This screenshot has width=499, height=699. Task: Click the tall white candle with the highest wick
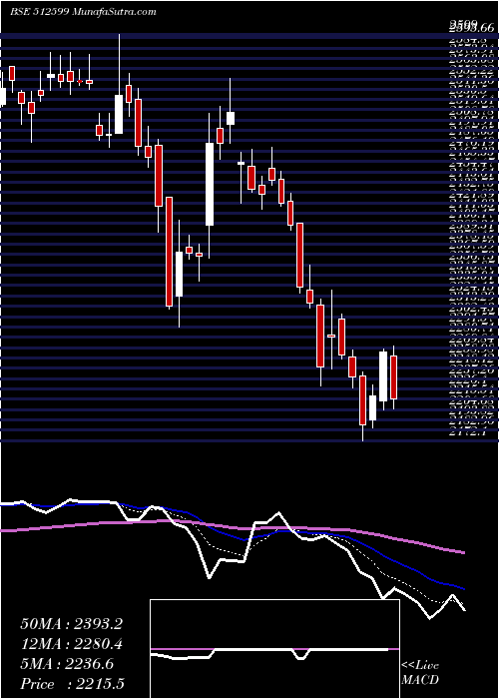pyautogui.click(x=119, y=114)
